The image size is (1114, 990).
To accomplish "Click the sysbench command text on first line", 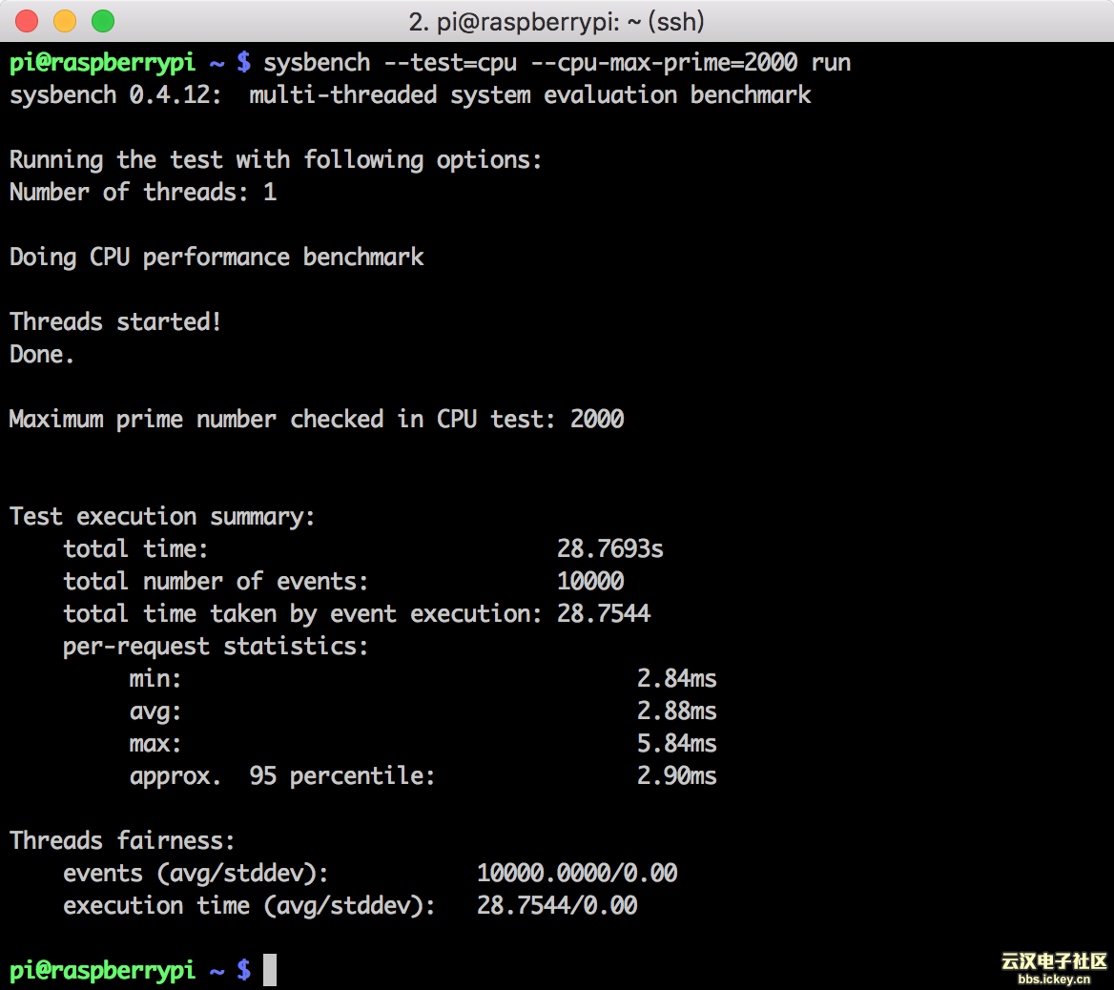I will 317,63.
